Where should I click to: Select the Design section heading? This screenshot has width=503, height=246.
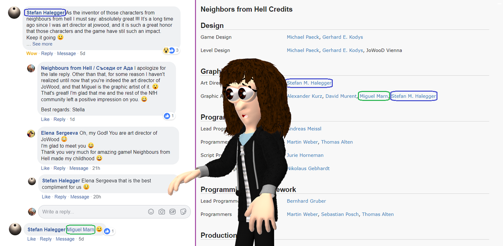click(212, 25)
